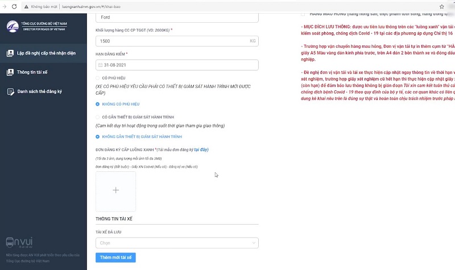Click the chevron arrow of the 'Chọn' dropdown
The image size is (455, 270).
tap(254, 242)
